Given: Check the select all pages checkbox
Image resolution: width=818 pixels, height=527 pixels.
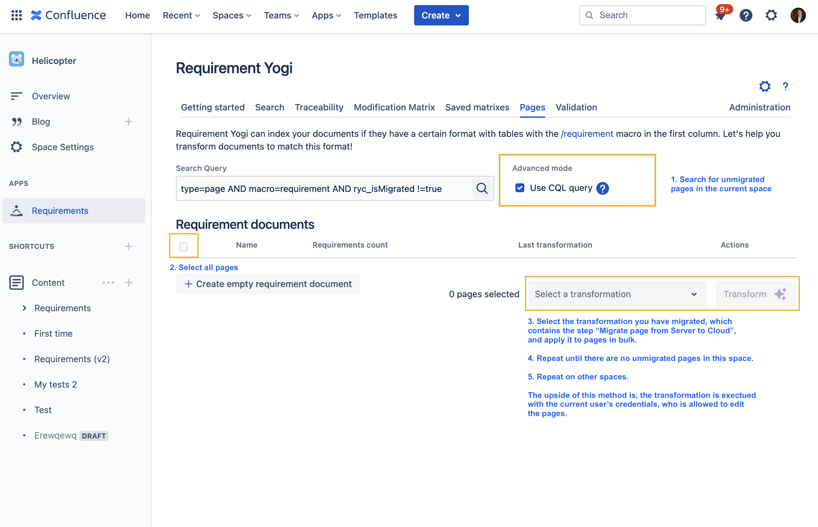Looking at the screenshot, I should pos(183,247).
